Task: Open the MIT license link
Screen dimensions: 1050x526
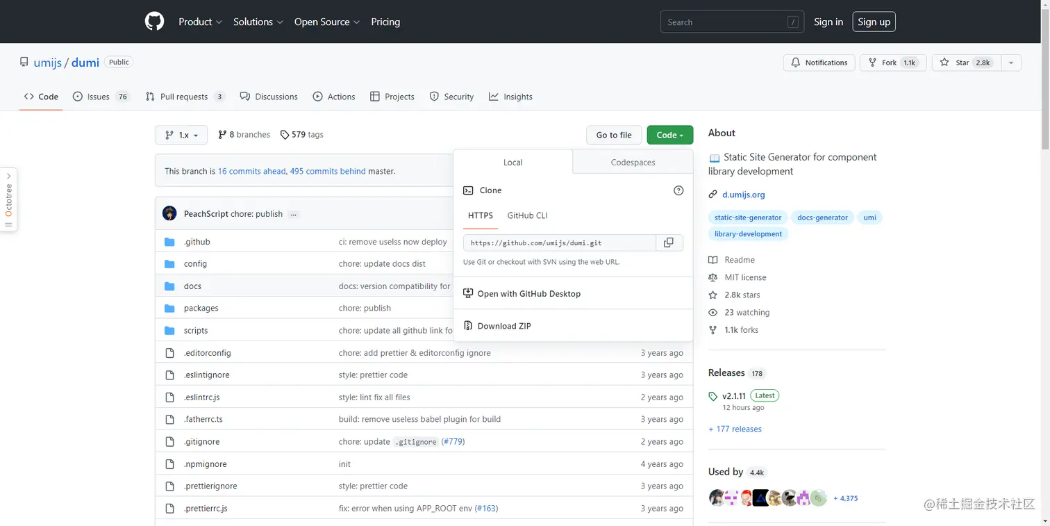Action: (737, 277)
